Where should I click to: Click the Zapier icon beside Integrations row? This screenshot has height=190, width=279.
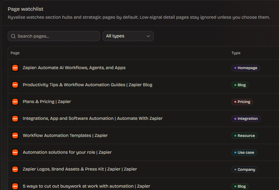pyautogui.click(x=15, y=118)
